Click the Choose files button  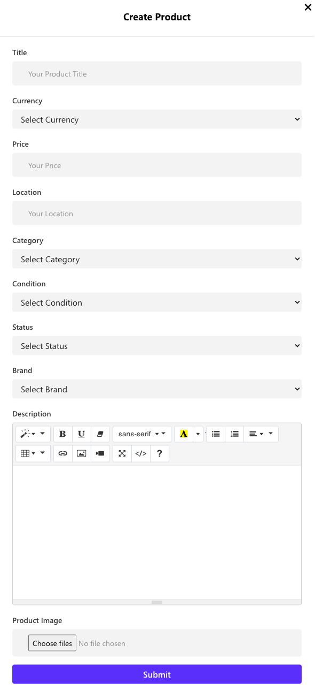click(52, 643)
